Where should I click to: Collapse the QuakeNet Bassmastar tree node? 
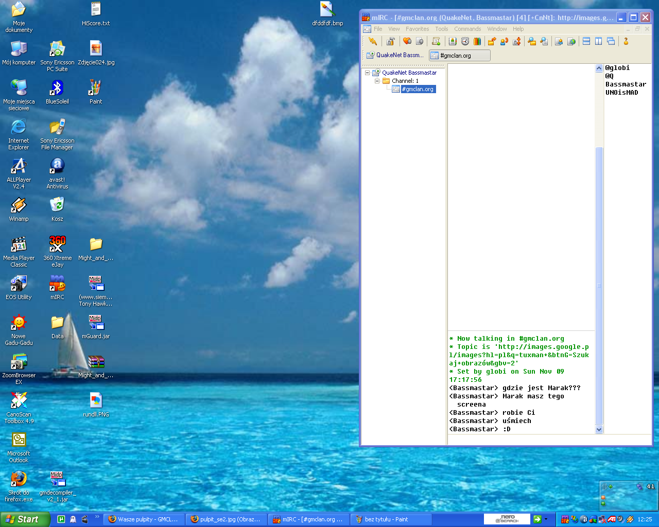click(368, 73)
